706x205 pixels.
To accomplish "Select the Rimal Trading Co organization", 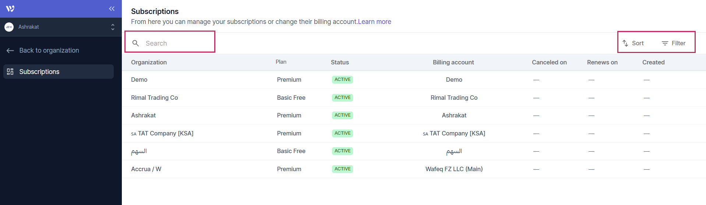I will coord(154,98).
